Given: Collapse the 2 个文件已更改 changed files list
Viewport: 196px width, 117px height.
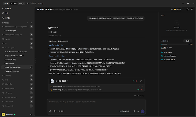Looking at the screenshot, I should [67, 81].
